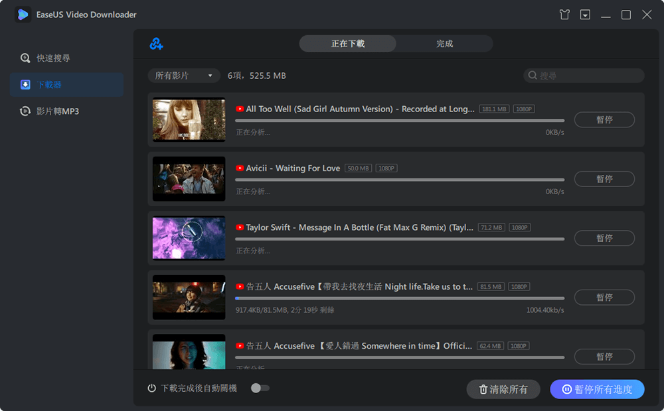Image resolution: width=664 pixels, height=411 pixels.
Task: Click progress bar of Night life download
Action: tap(400, 298)
